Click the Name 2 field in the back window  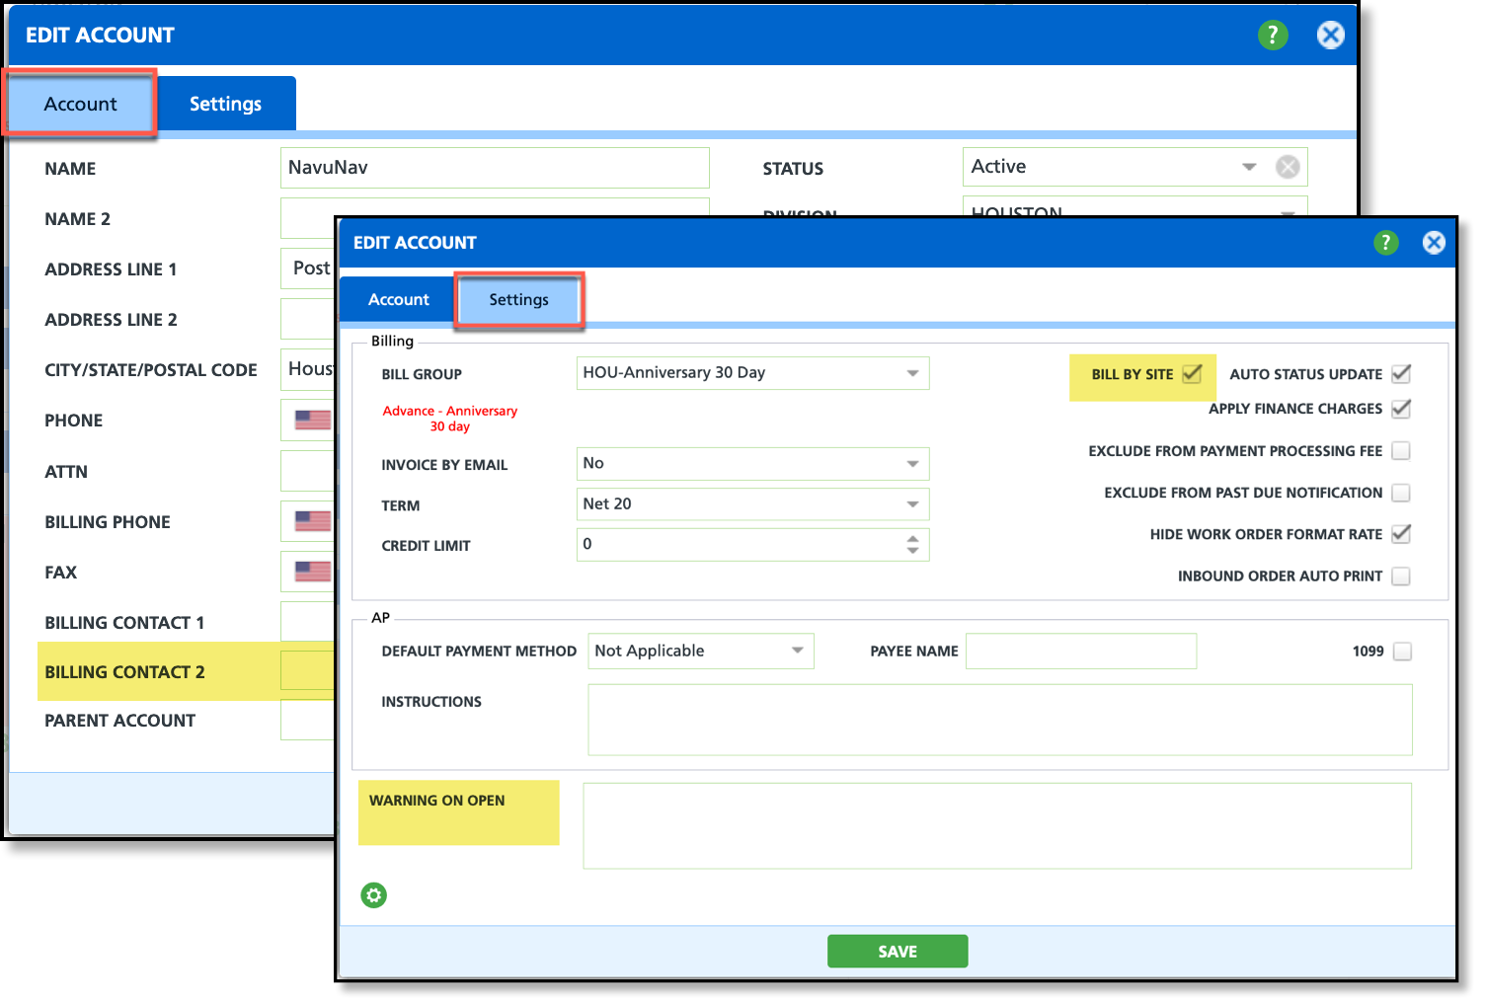pos(495,208)
